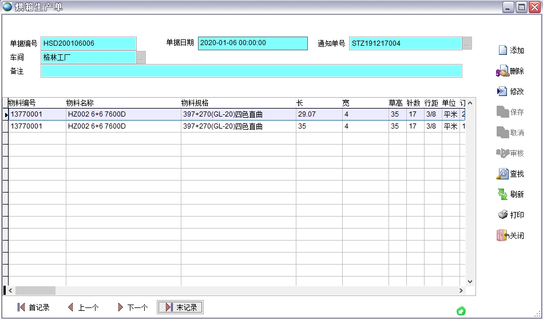Screen dimensions: 543x320
Task: Click into the 备注 remarks field
Action: tap(251, 71)
